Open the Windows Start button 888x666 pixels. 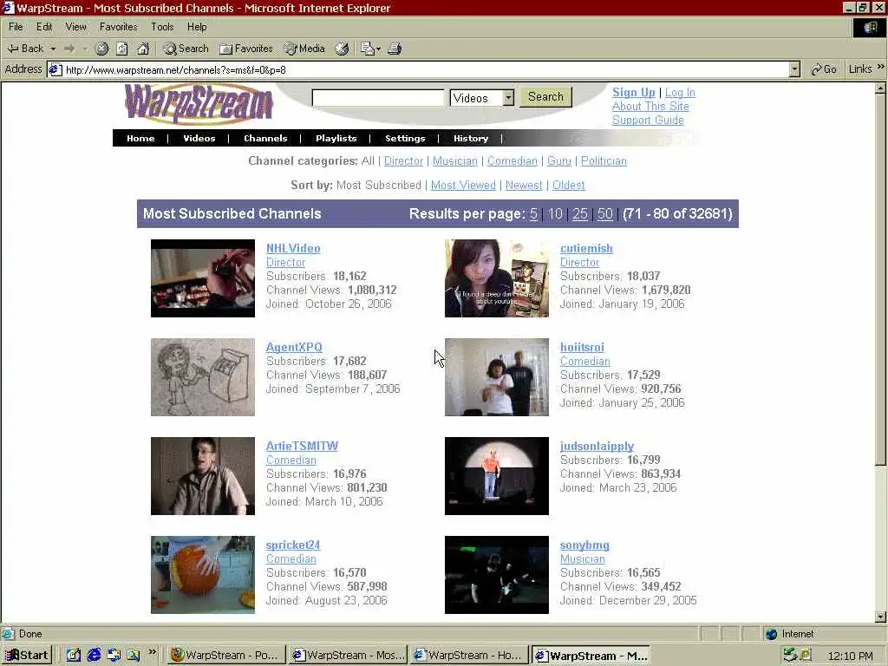tap(27, 656)
